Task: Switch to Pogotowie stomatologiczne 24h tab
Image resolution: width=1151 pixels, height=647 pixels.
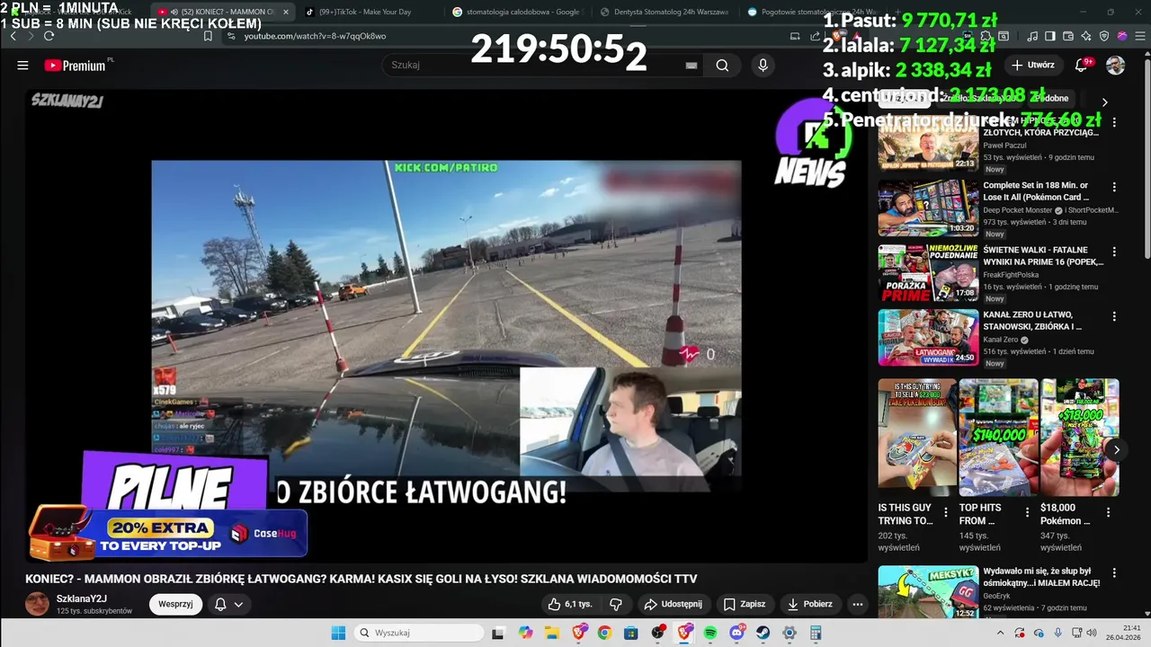Action: [x=814, y=12]
